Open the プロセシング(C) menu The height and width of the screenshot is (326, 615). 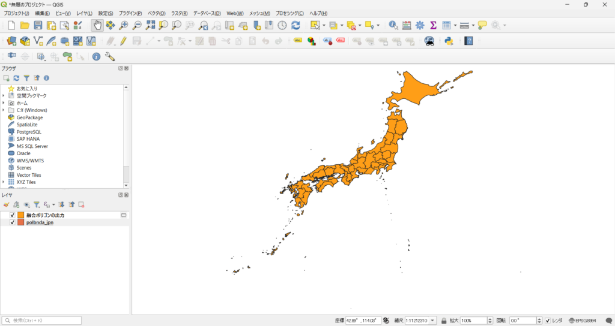pos(289,13)
